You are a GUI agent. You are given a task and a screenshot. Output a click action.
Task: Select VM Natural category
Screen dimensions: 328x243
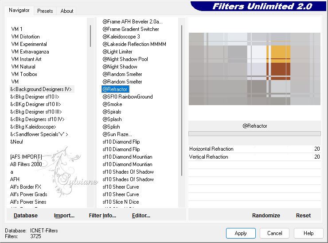pos(23,67)
